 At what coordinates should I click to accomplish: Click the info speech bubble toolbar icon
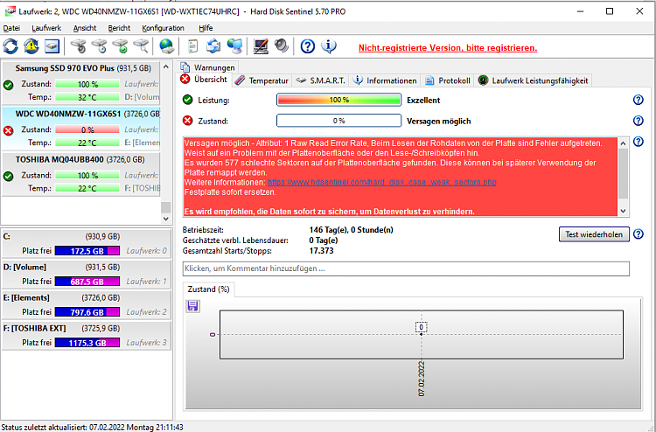coord(328,46)
